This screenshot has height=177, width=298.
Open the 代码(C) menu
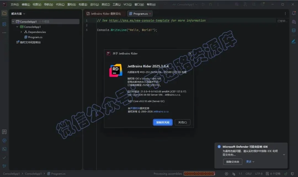(x=60, y=4)
